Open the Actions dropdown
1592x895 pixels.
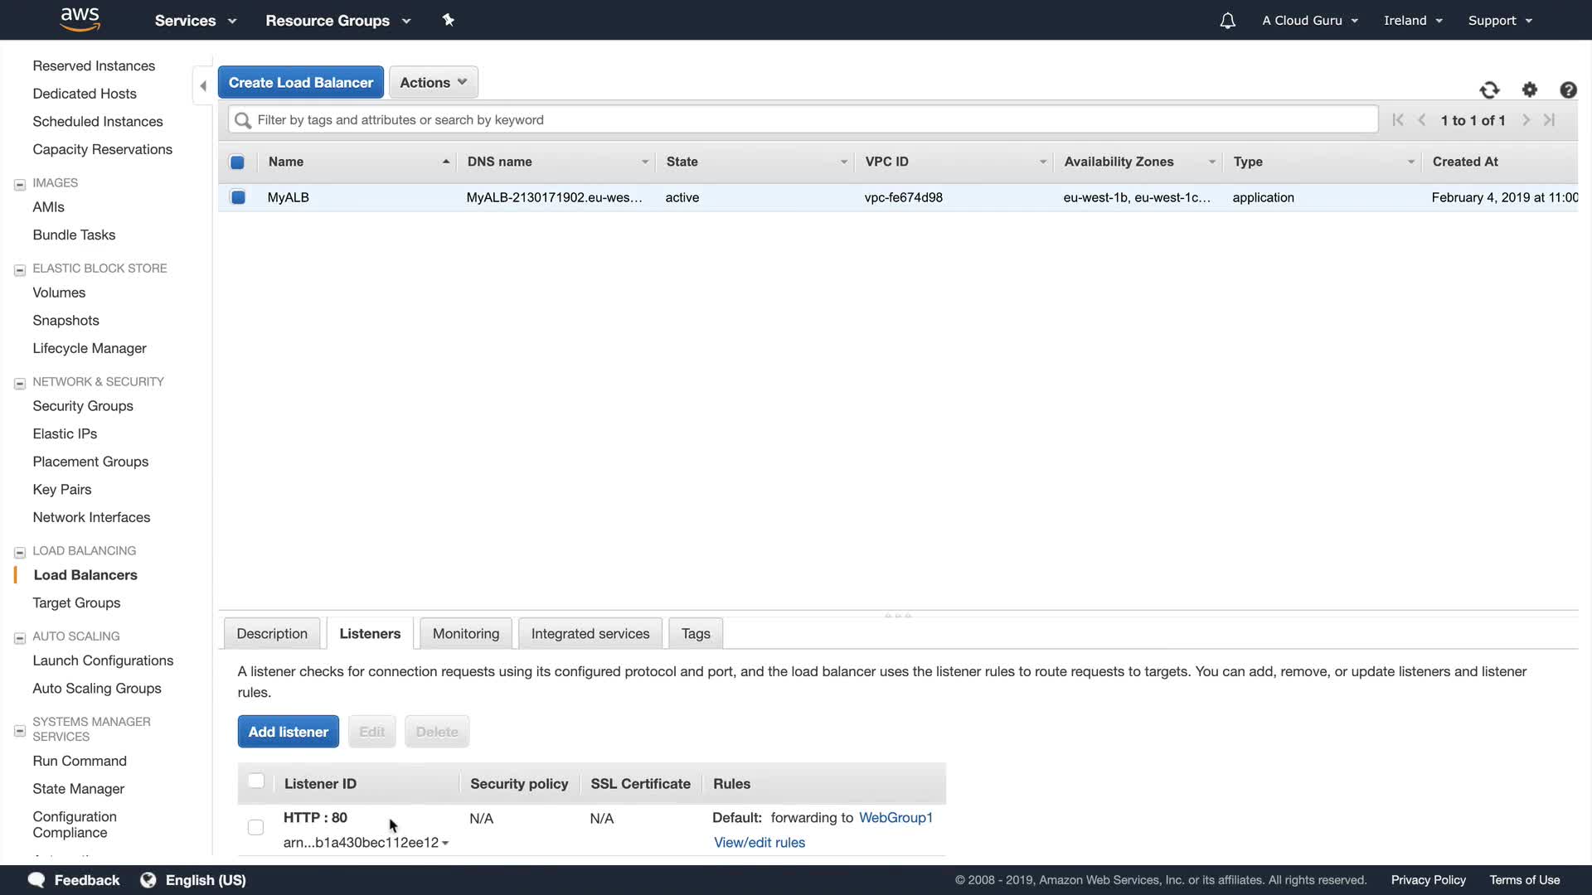tap(433, 83)
